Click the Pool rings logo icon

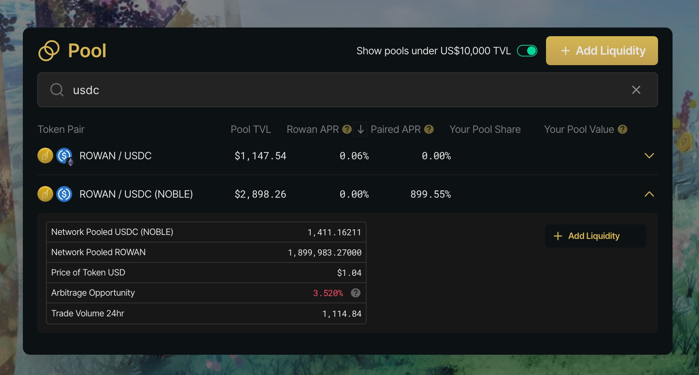pyautogui.click(x=49, y=51)
